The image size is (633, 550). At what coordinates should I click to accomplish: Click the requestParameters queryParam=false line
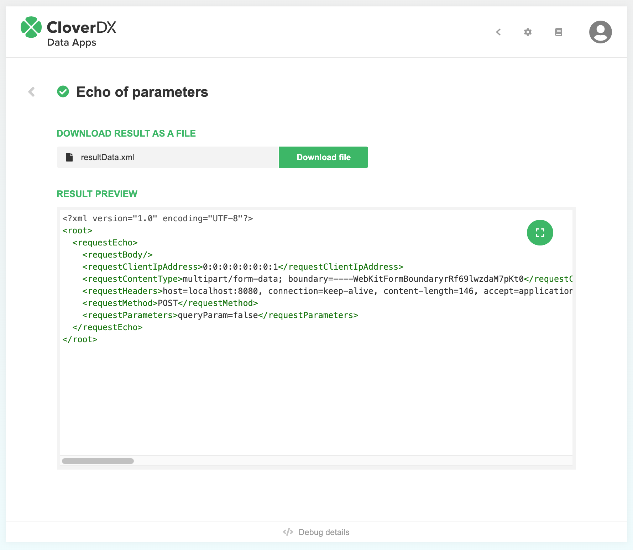pyautogui.click(x=220, y=315)
